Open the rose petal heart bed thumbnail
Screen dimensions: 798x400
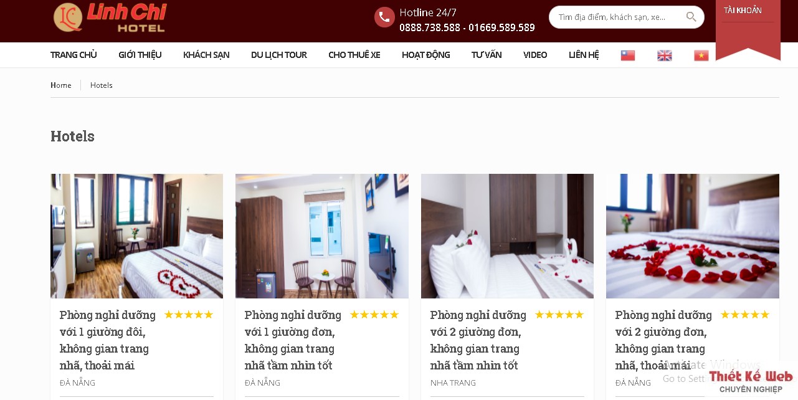point(693,236)
